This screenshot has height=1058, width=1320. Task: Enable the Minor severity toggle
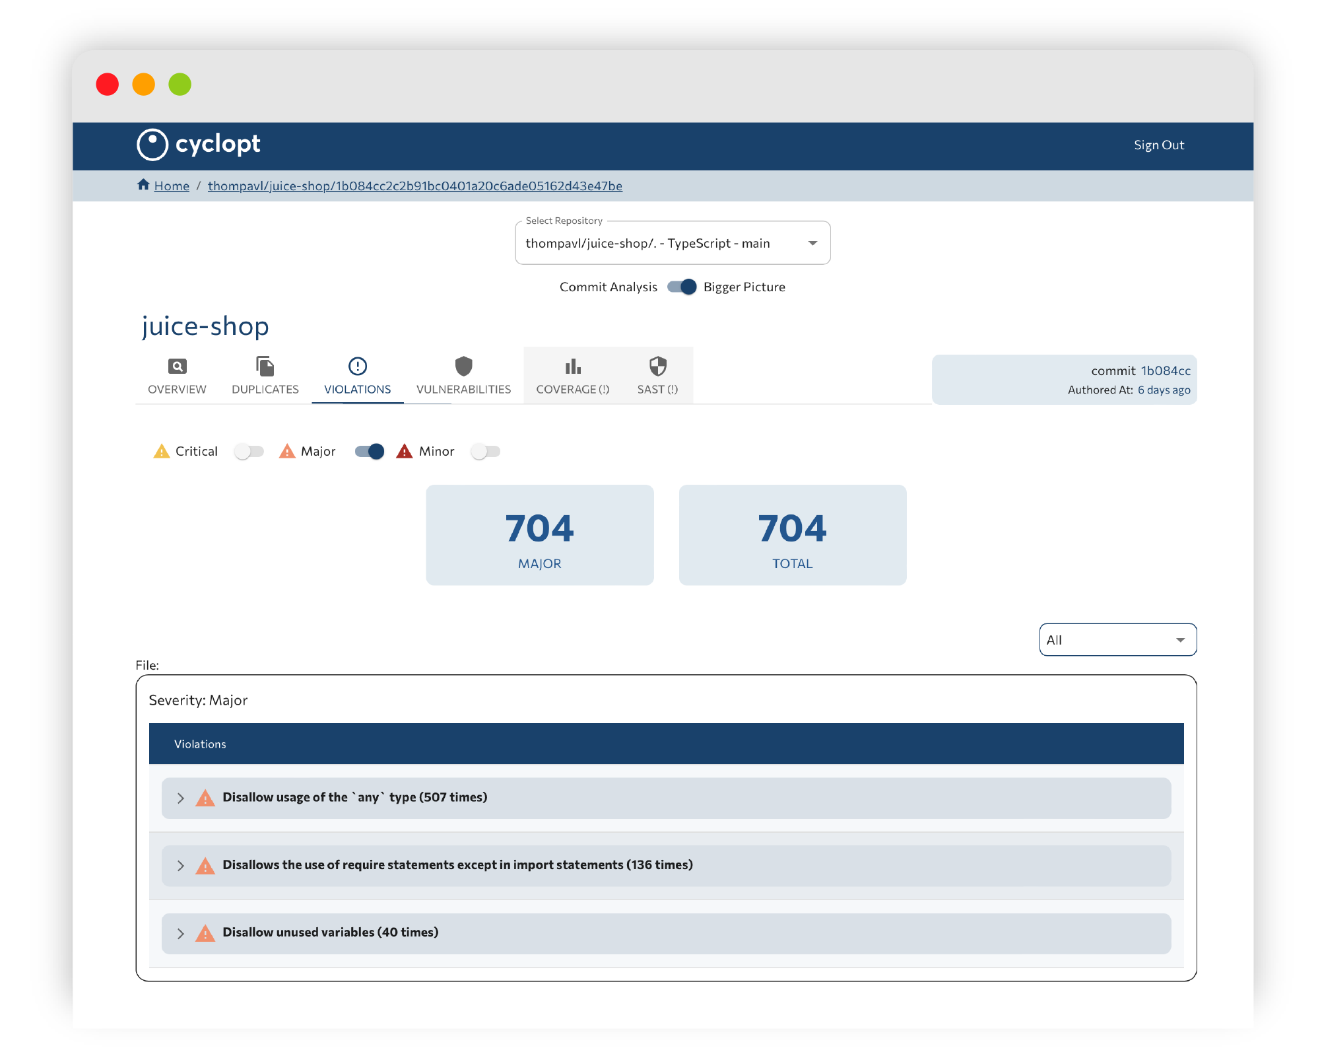pyautogui.click(x=486, y=451)
